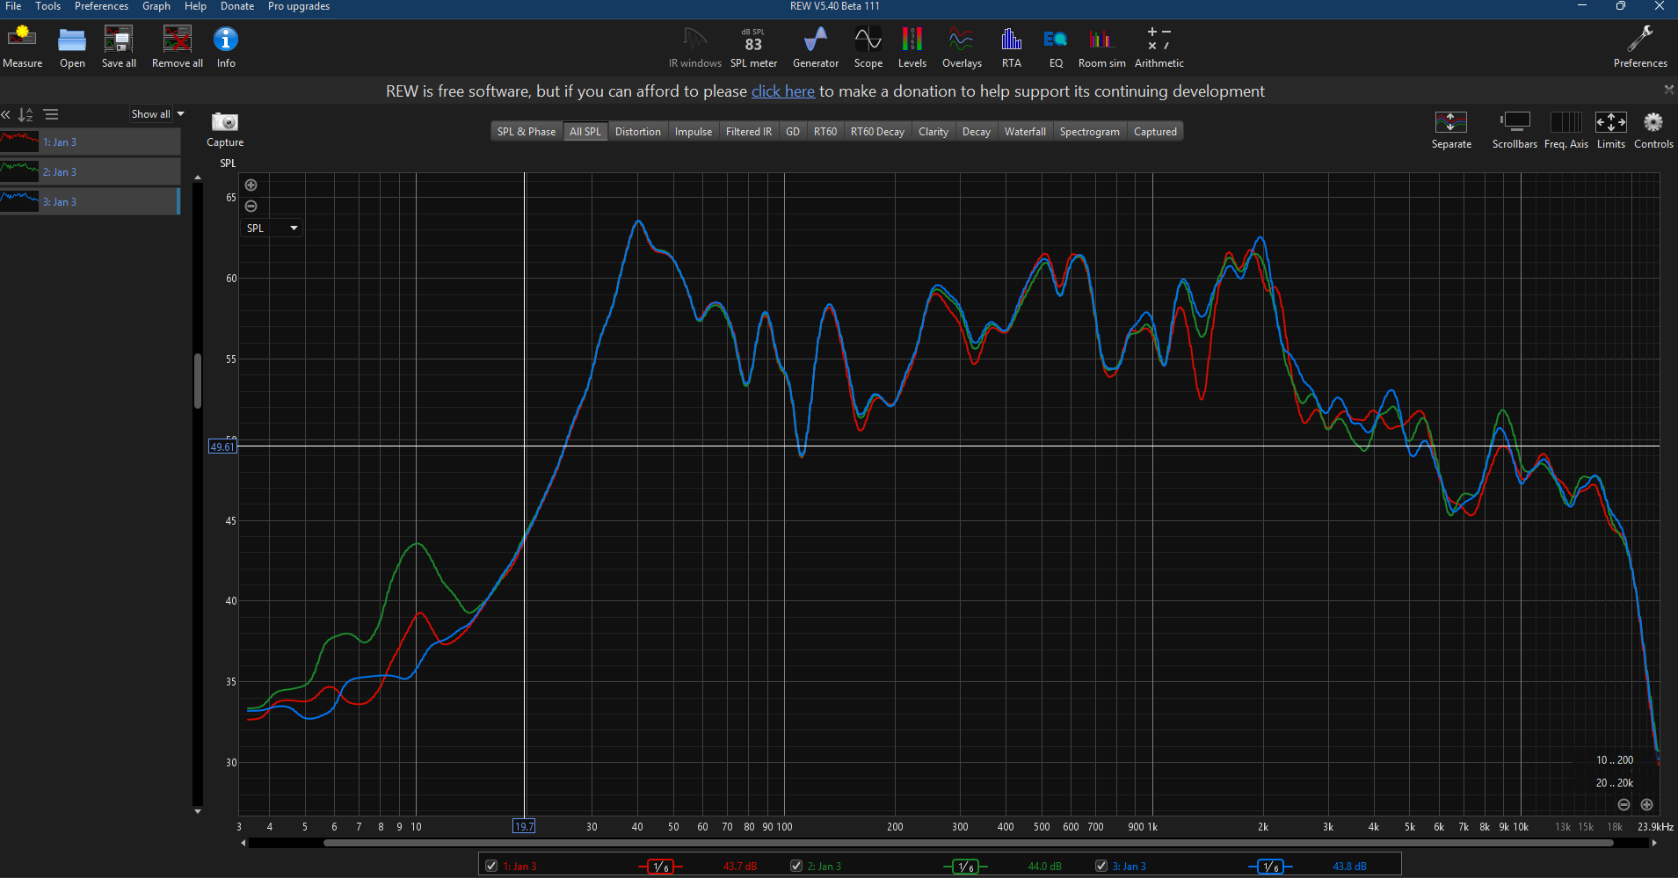The image size is (1678, 878).
Task: Hide the 3: Jan 3 trace in legend
Action: click(x=1101, y=866)
